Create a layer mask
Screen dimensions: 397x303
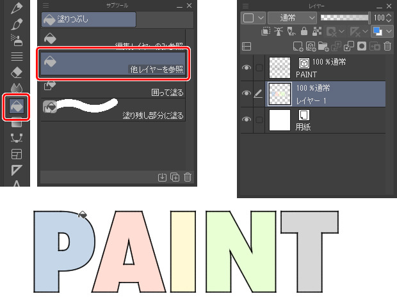362,47
